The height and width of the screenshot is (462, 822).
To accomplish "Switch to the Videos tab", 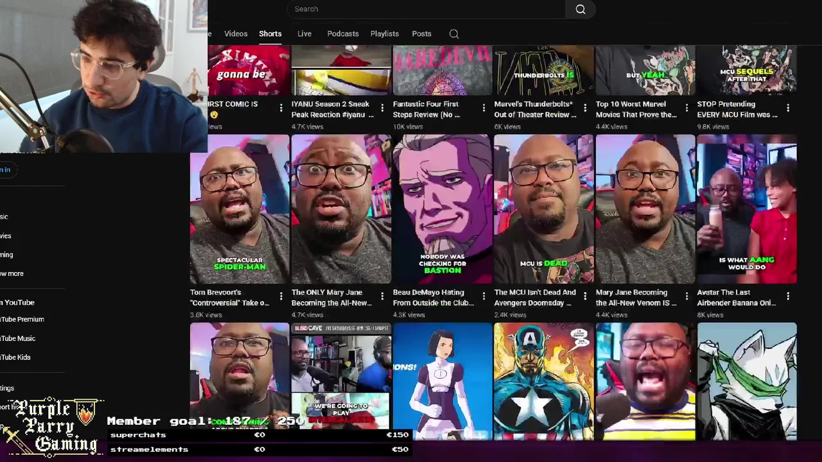I will [x=236, y=34].
